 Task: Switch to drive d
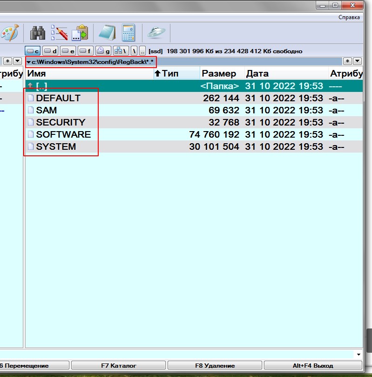coord(50,51)
